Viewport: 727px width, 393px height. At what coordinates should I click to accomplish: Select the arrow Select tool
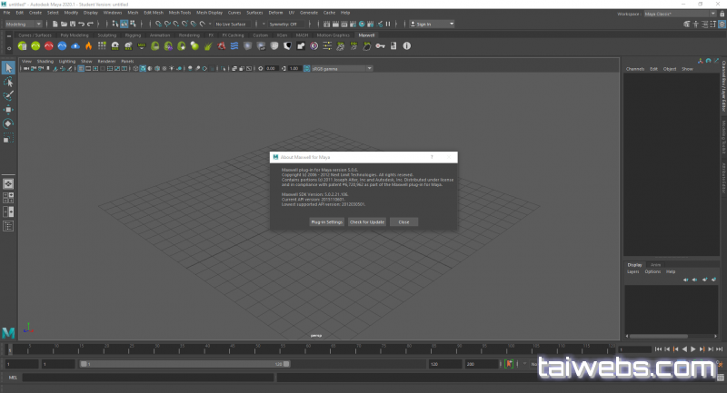8,68
